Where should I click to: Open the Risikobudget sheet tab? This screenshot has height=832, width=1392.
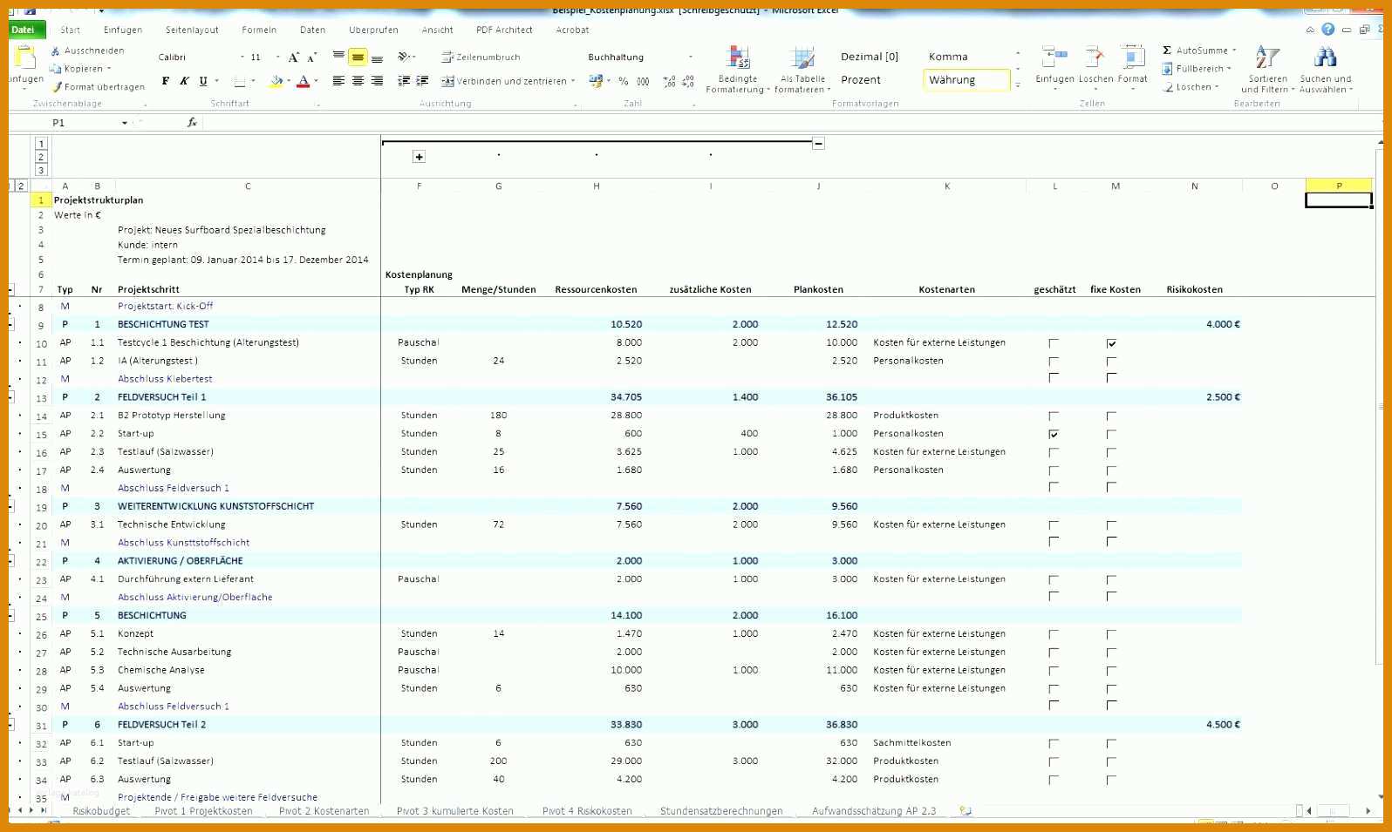click(x=101, y=811)
